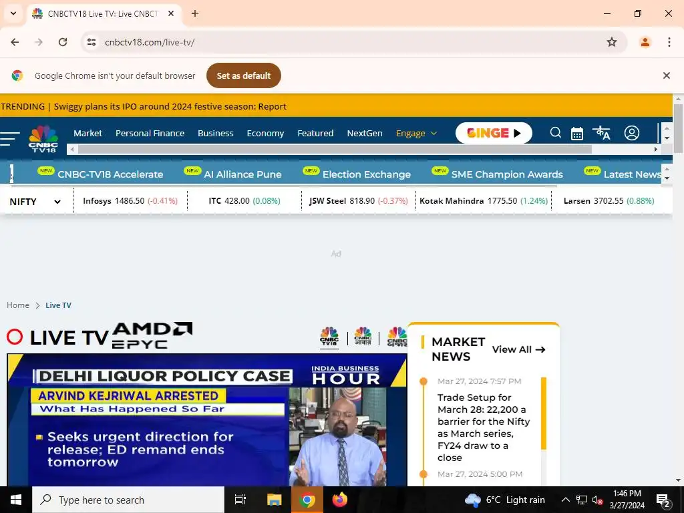Click Set as default button
Screen dimensions: 684x513
click(243, 75)
